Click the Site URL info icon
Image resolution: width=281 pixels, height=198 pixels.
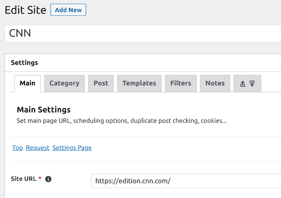point(48,179)
